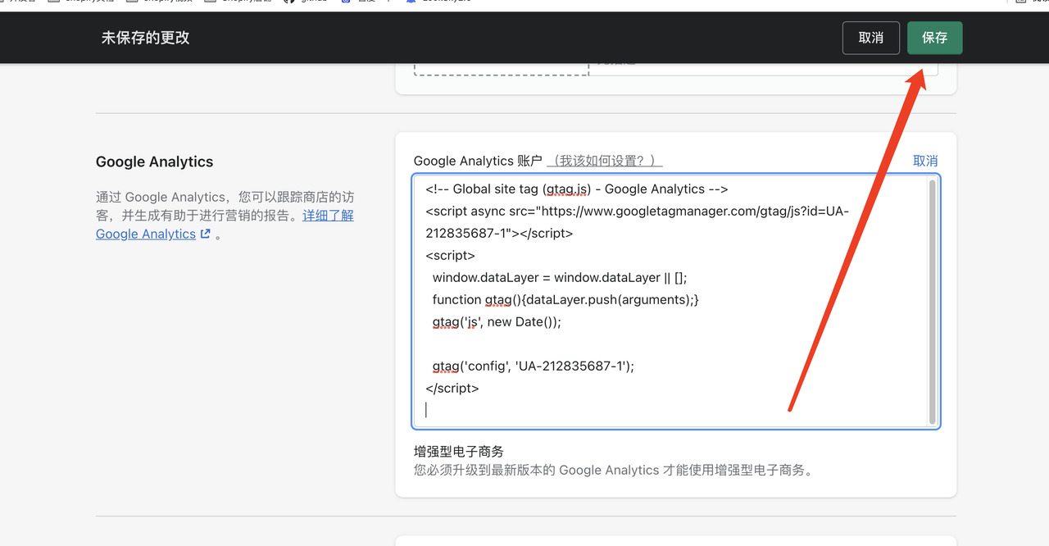Click the 未保存的更改 title text
Screen dimensions: 1049x546
(146, 38)
